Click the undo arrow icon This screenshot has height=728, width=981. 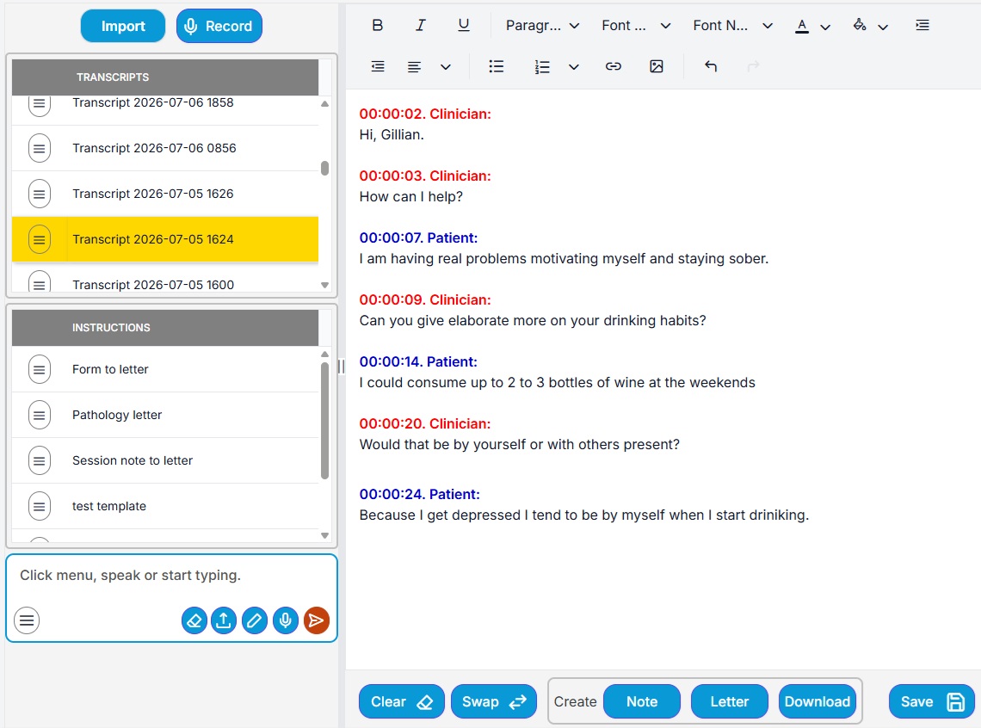(710, 66)
